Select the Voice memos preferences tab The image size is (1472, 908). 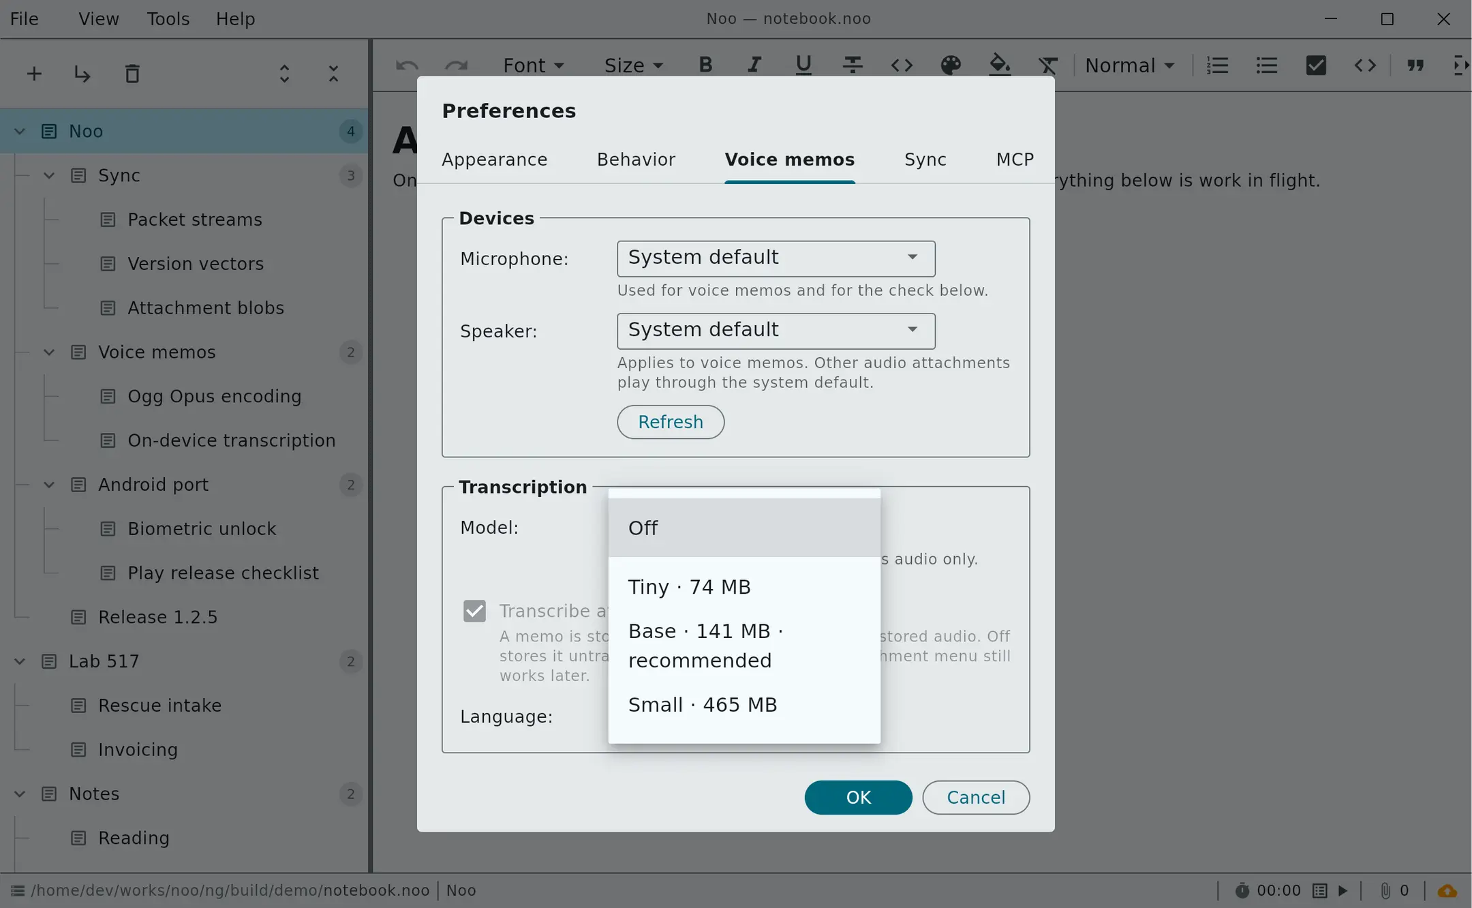coord(789,160)
